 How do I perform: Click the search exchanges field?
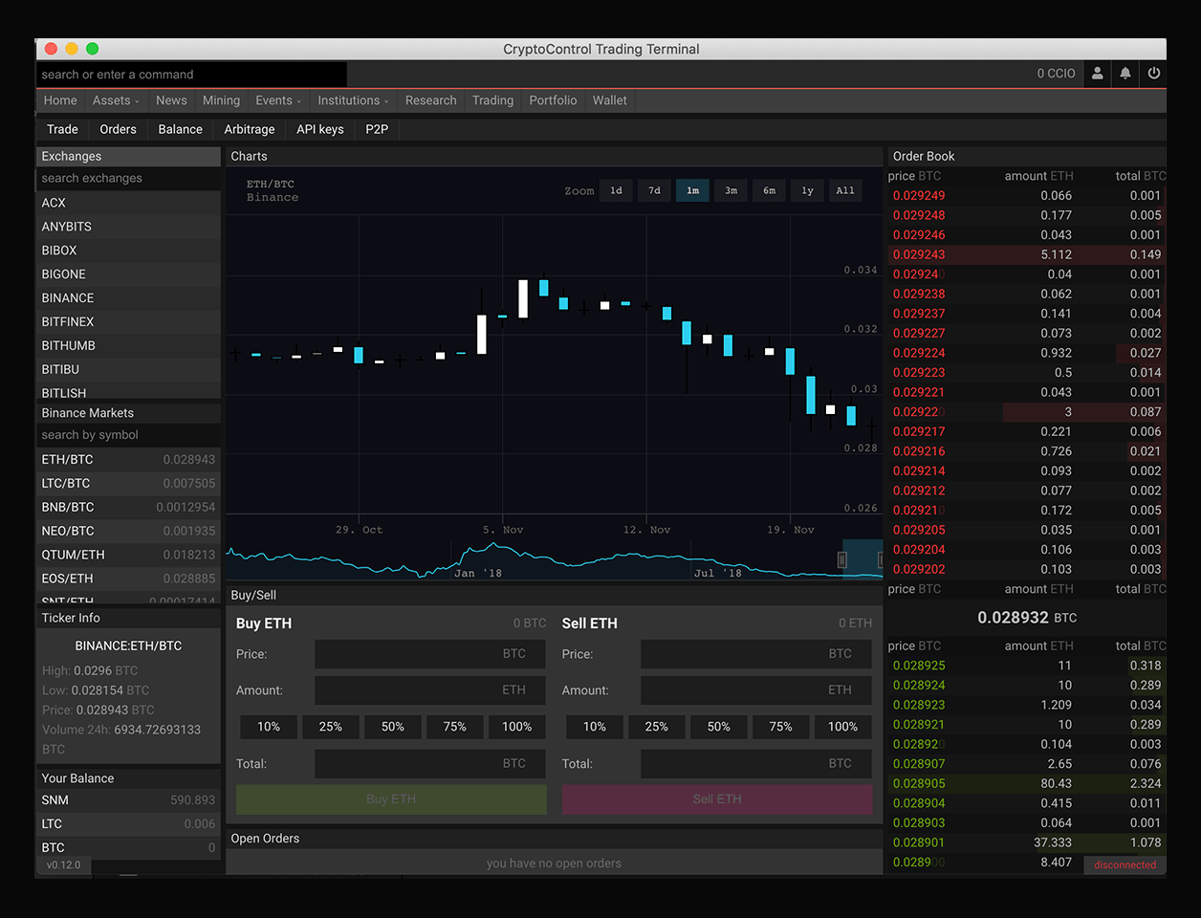click(128, 179)
